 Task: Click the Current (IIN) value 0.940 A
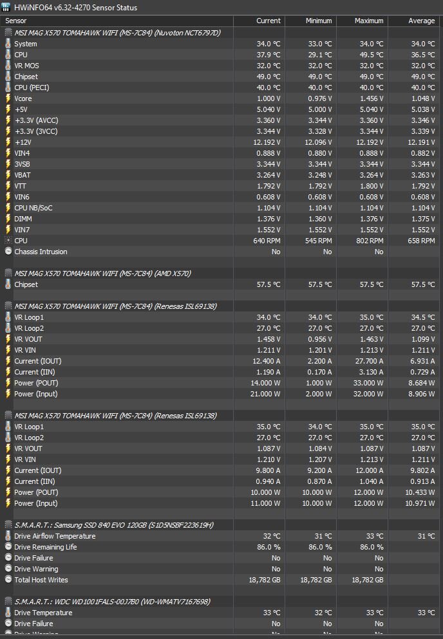pos(268,481)
